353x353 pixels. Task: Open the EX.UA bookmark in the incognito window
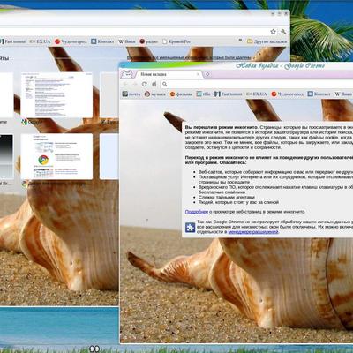[257, 94]
